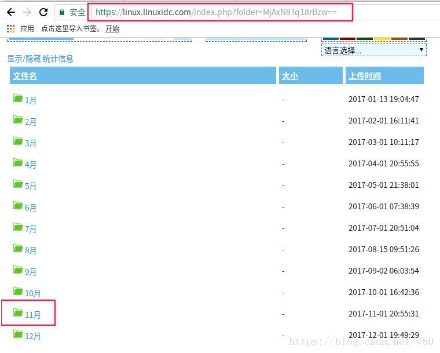The height and width of the screenshot is (353, 440).
Task: Click timestamp 2017-10-01 16:42:36
Action: (384, 292)
